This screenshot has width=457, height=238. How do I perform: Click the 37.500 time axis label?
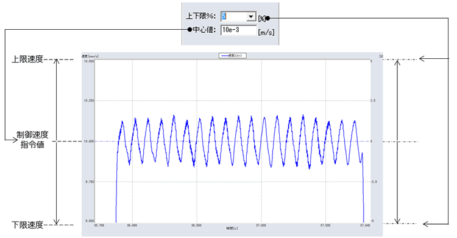pos(325,225)
